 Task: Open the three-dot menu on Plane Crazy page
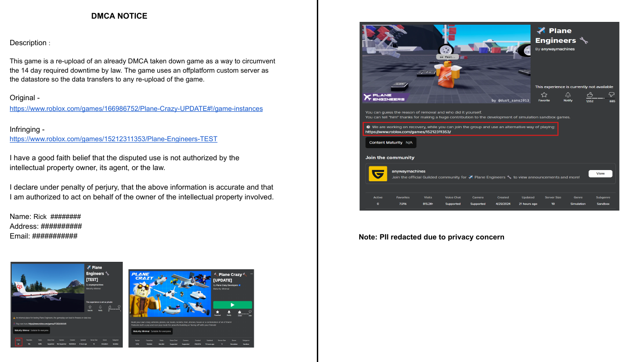pos(252,274)
